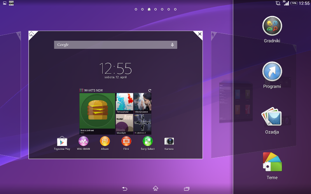Open the recent apps button

coord(187,189)
